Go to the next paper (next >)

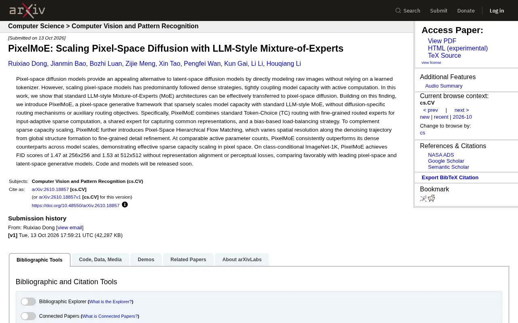(x=462, y=110)
